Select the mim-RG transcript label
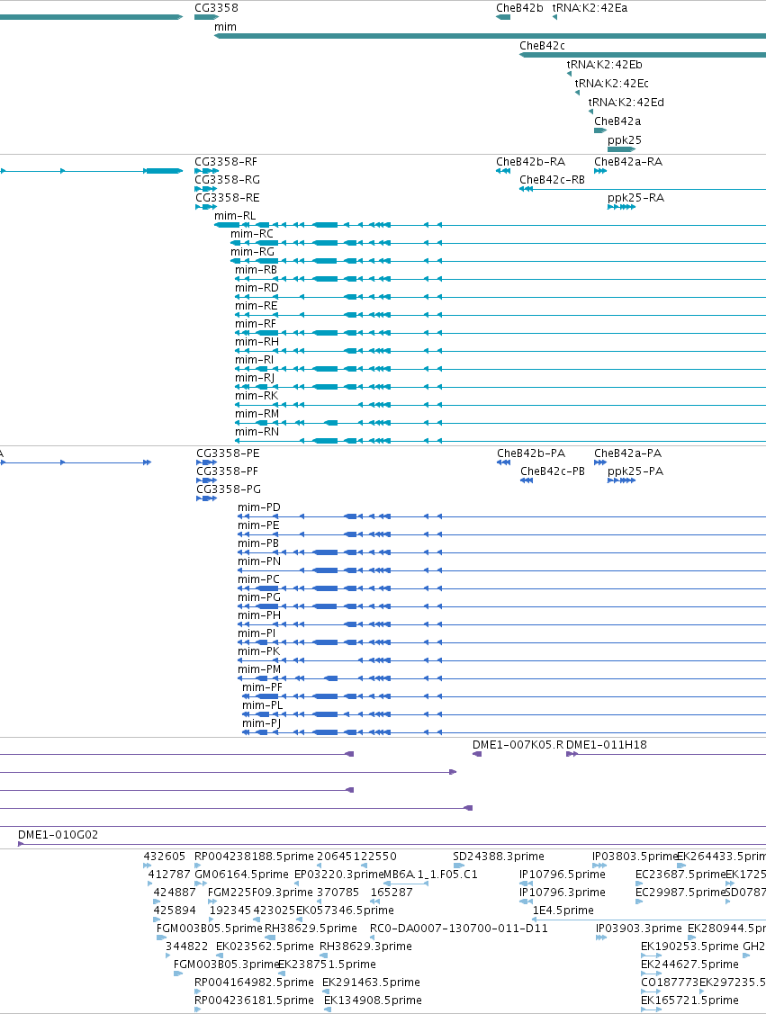 coord(252,252)
